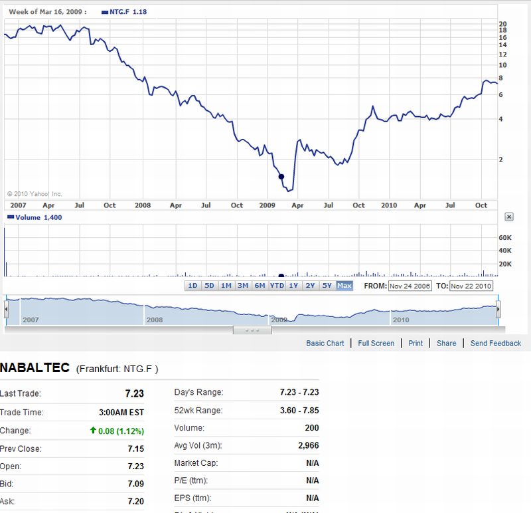Screen dimensions: 531x513
Task: Click the bottom scroll grip with three dots
Action: [252, 330]
